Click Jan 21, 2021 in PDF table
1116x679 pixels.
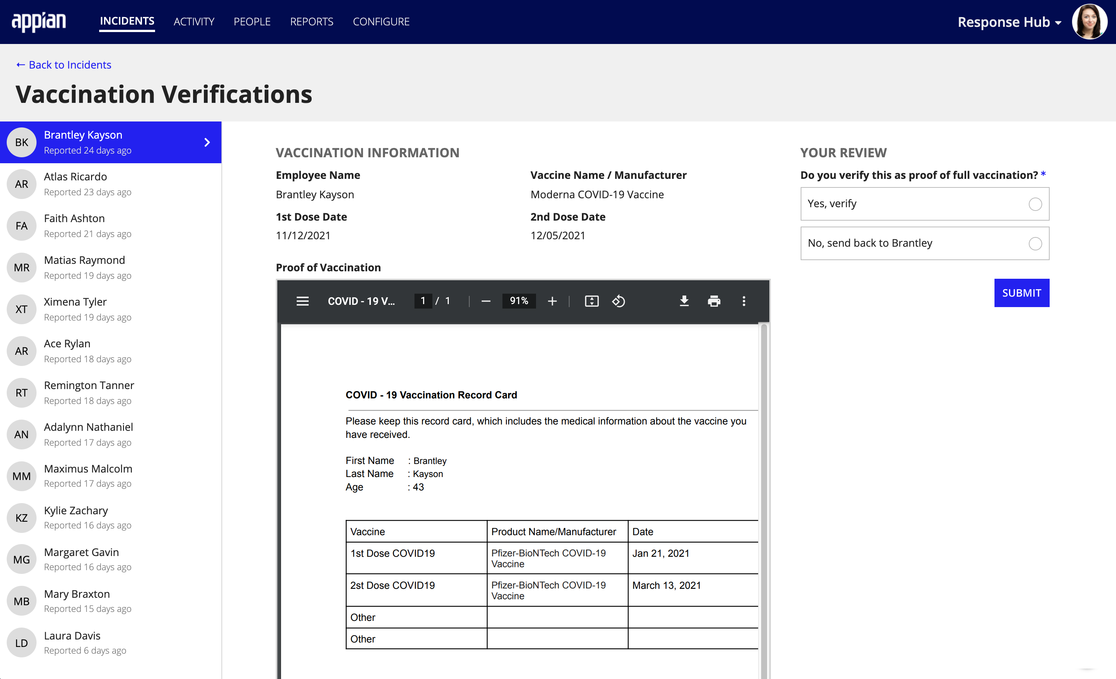(661, 553)
